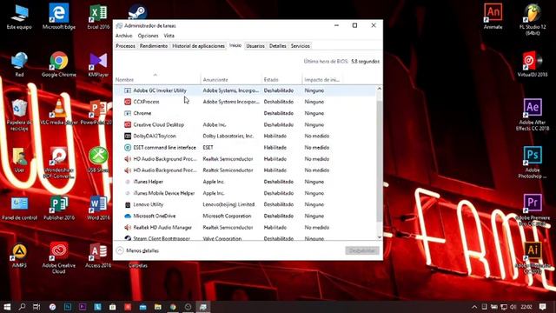This screenshot has height=313, width=556.
Task: Select the Papelera de reciclaje icon
Action: click(19, 116)
